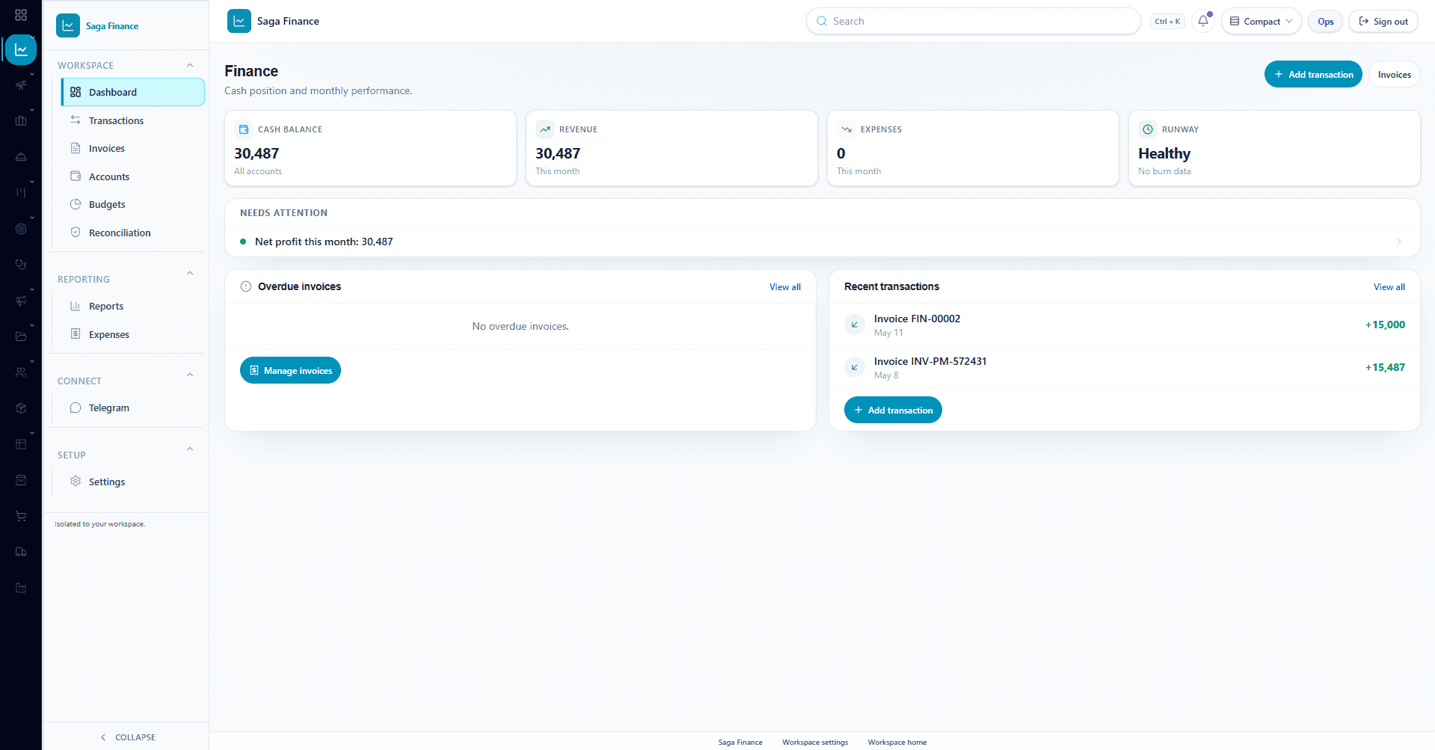Open Accounts in the sidebar
Screen dimensions: 1435x750
pos(132,176)
